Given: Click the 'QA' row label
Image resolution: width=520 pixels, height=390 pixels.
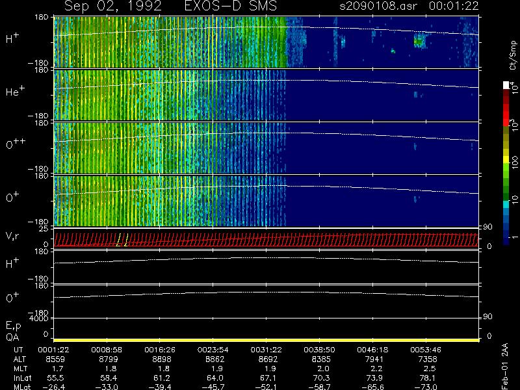Looking at the screenshot, I should coord(12,337).
